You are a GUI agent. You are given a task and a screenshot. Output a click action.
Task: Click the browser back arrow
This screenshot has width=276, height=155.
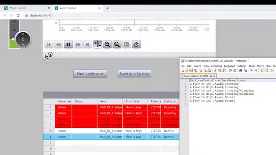pos(5,15)
